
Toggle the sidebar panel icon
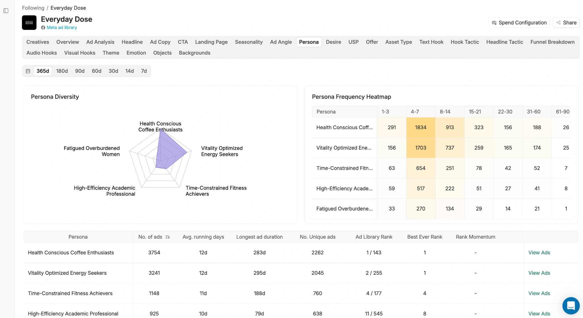coord(6,11)
